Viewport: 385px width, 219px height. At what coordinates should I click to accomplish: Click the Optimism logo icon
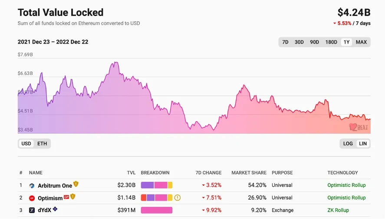click(32, 198)
